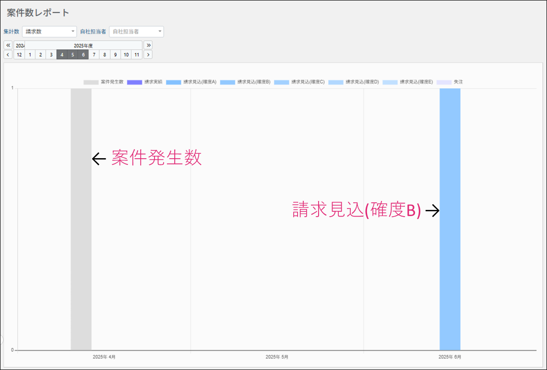Viewport: 547px width, 370px height.
Task: Select month 11 in the month picker
Action: (x=137, y=55)
